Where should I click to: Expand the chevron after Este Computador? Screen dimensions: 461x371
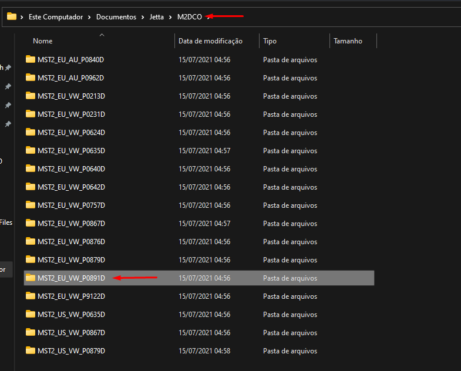click(x=89, y=18)
